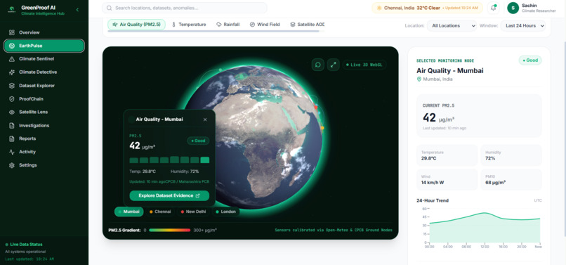The width and height of the screenshot is (566, 265).
Task: Click the sun weather icon
Action: [x=379, y=8]
